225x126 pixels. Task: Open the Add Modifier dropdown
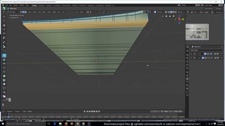tap(206, 50)
